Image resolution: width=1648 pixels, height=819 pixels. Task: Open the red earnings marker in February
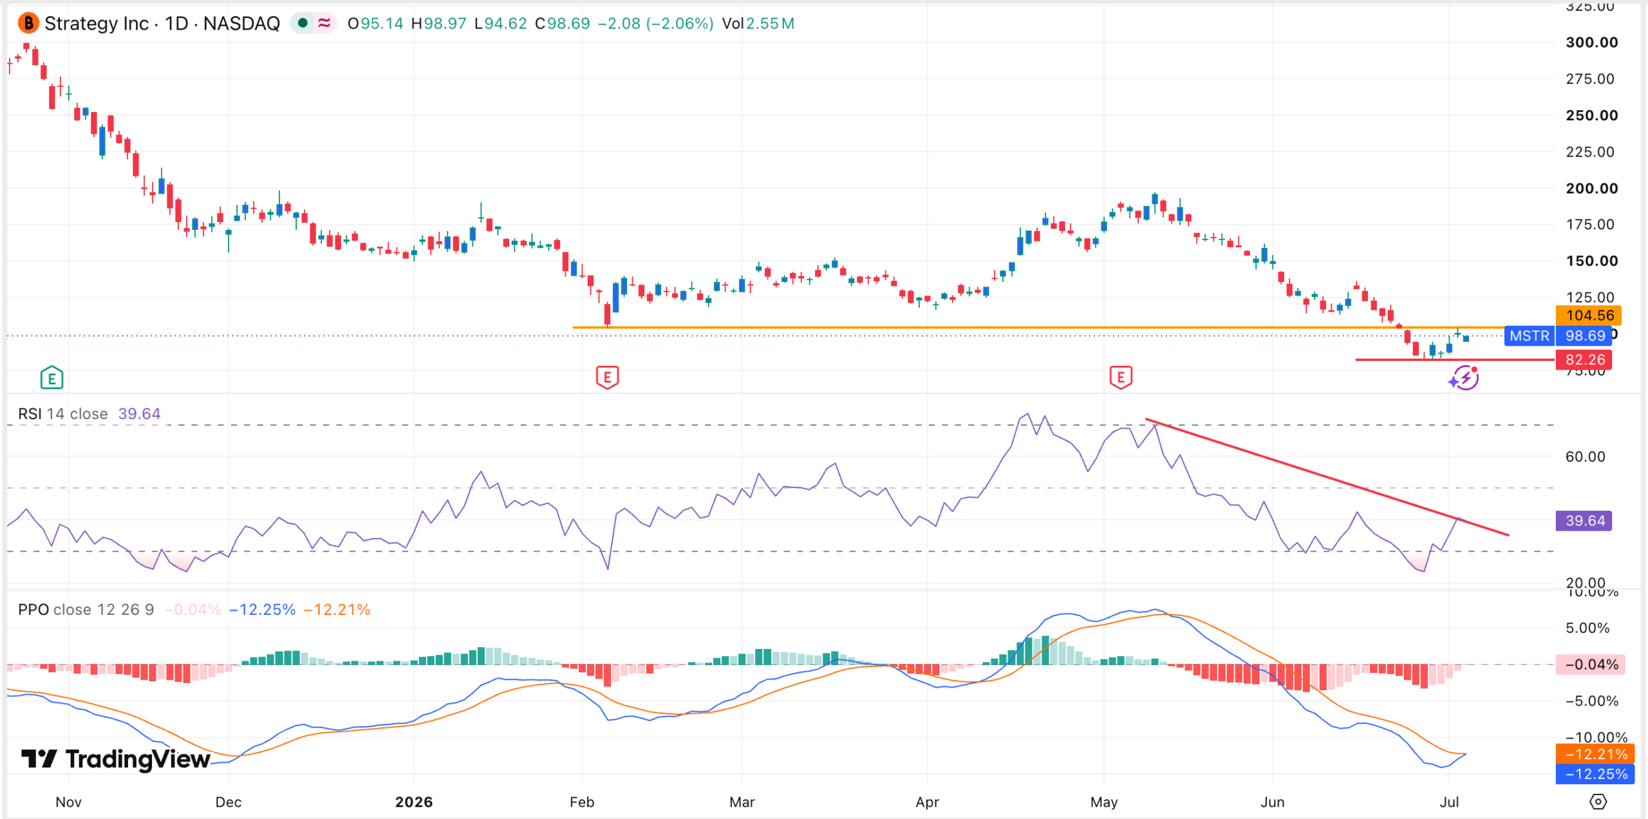pyautogui.click(x=607, y=377)
